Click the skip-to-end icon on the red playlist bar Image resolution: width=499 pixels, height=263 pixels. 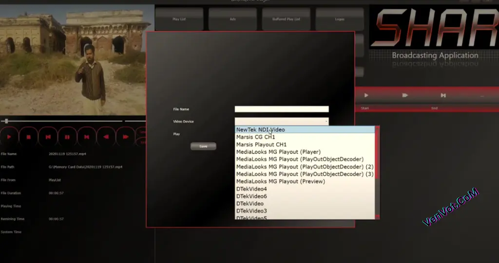coord(443,95)
